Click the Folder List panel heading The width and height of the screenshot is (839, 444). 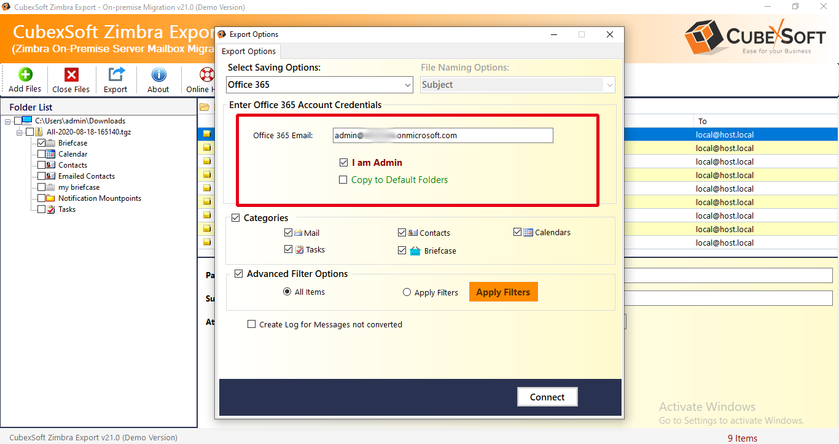(x=31, y=107)
